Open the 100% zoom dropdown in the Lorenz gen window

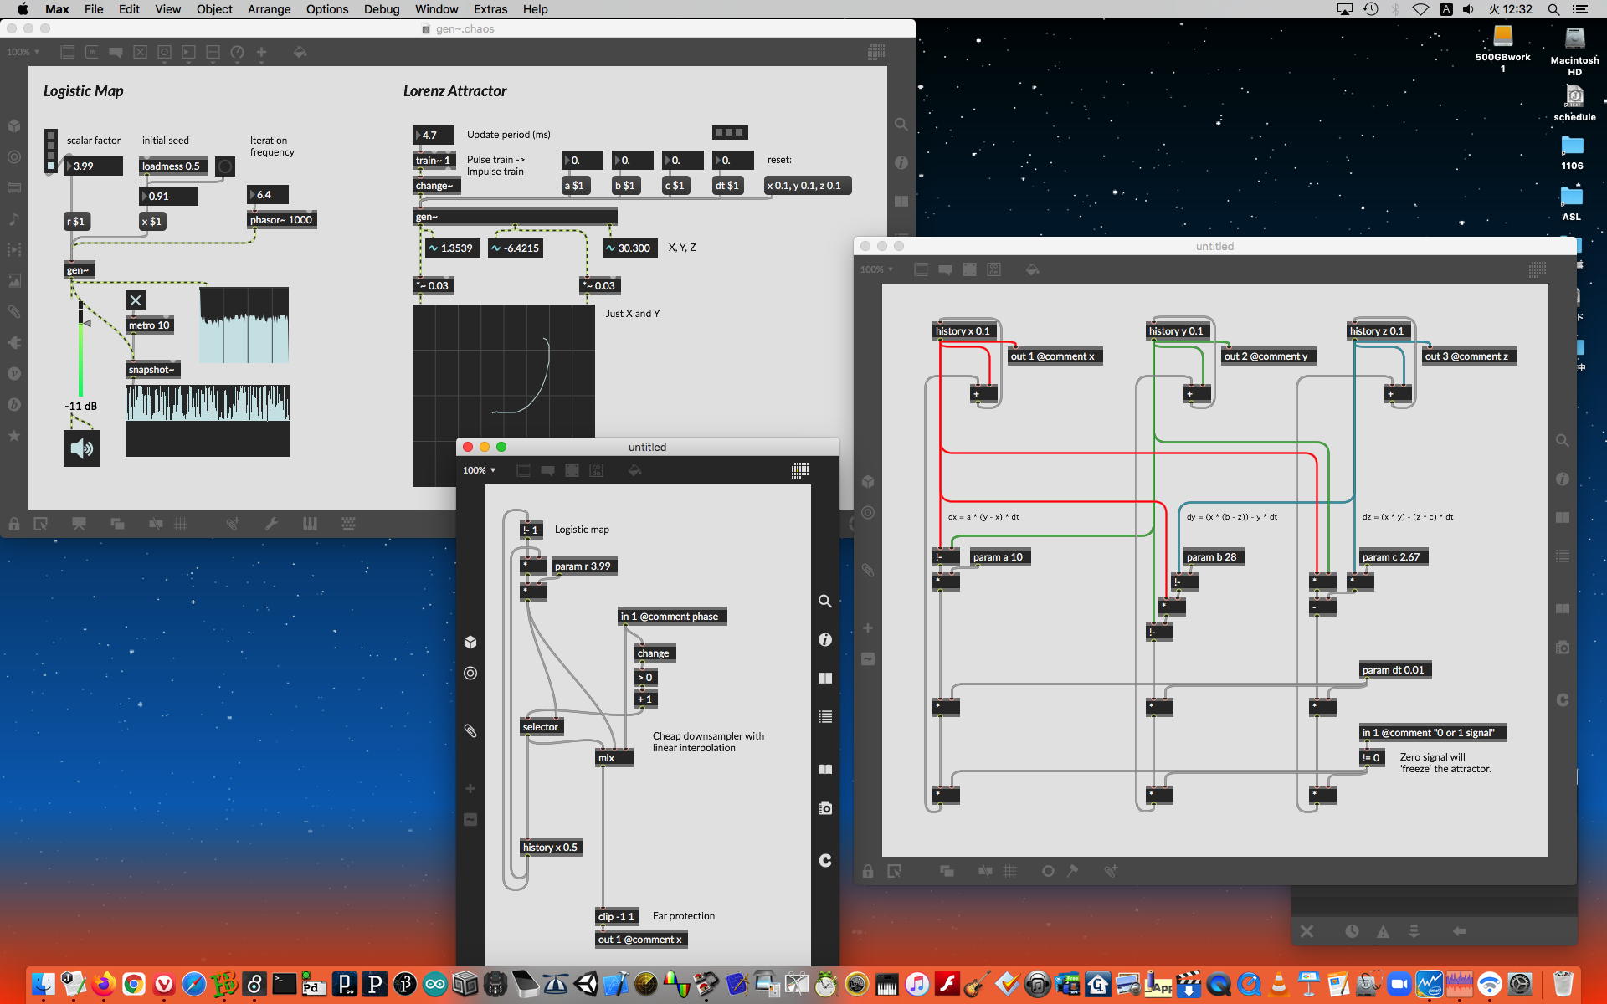(876, 269)
